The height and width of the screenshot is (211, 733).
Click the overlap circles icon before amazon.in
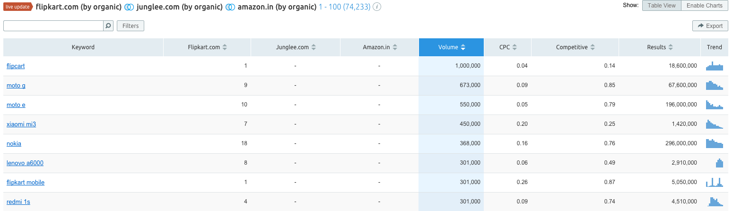pos(230,7)
